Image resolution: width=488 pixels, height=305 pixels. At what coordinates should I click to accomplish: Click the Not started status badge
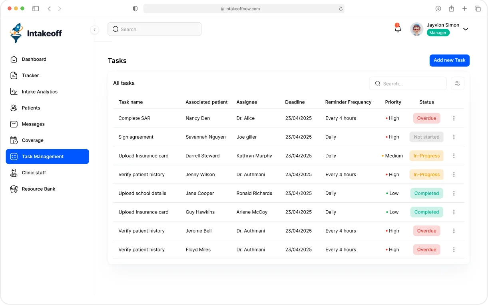click(426, 137)
